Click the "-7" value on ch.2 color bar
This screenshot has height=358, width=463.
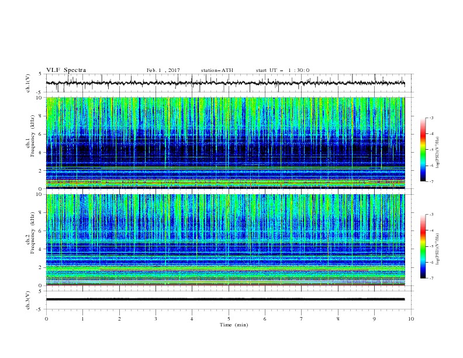[431, 278]
